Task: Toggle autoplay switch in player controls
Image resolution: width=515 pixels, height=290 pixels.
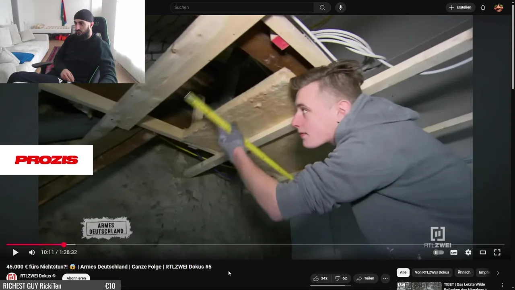Action: point(438,253)
